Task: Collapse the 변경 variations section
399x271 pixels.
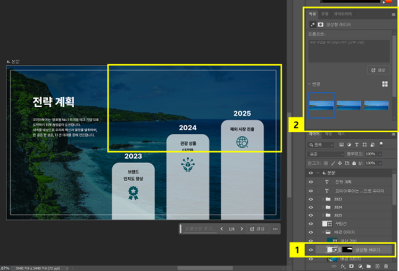Action: click(310, 84)
